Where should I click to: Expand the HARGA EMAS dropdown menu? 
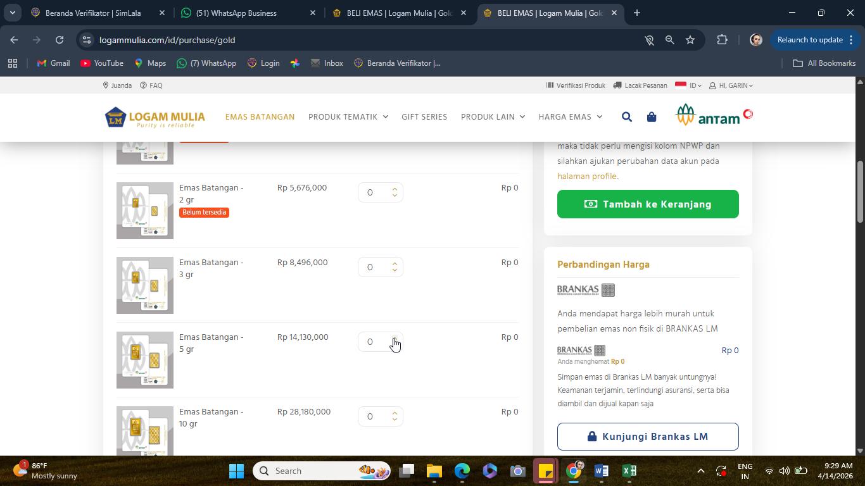pos(571,117)
